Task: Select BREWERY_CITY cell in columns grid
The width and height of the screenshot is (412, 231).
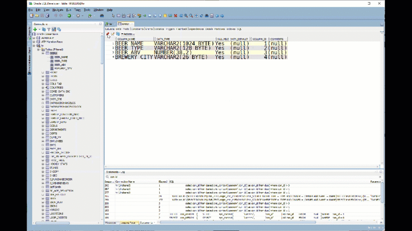Action: coord(134,57)
